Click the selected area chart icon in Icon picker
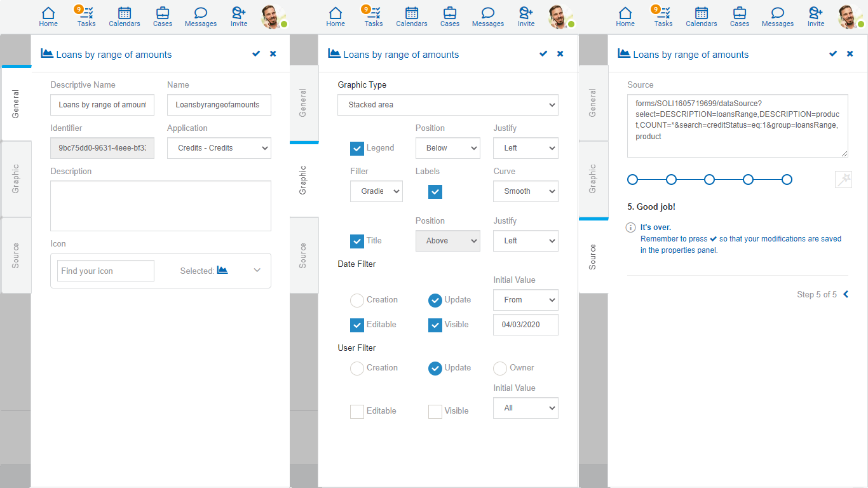The width and height of the screenshot is (868, 488). coord(222,270)
